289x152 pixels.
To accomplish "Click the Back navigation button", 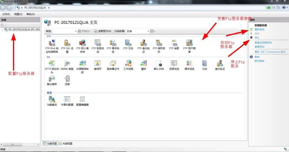I will click(3, 8).
